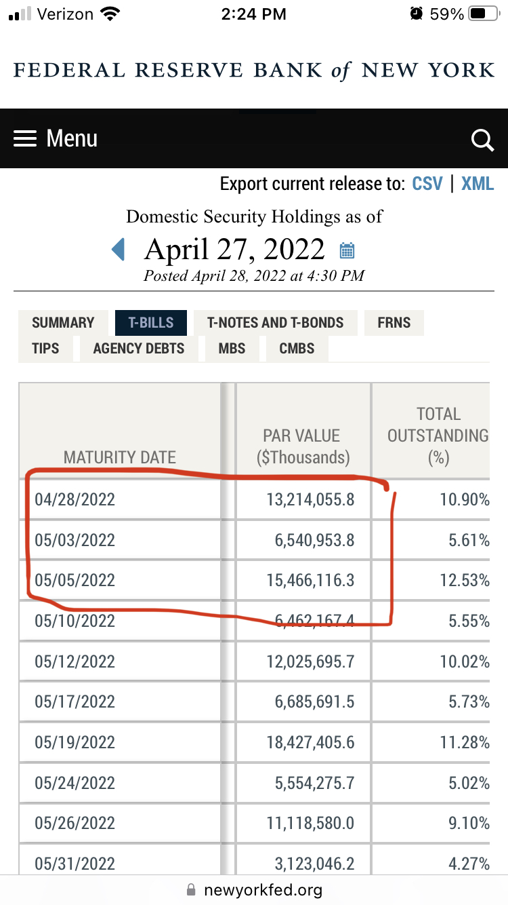Screen dimensions: 508x905
Task: Switch to the CMBS tab
Action: [x=297, y=349]
